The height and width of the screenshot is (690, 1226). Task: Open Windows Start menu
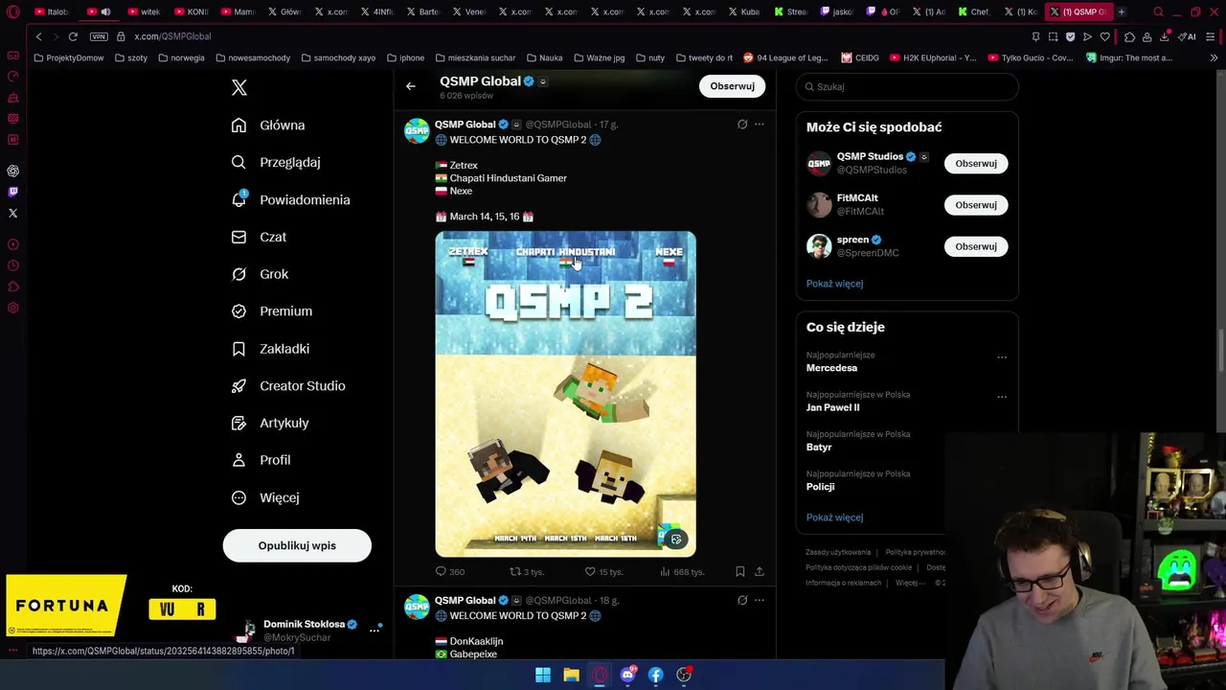click(543, 675)
